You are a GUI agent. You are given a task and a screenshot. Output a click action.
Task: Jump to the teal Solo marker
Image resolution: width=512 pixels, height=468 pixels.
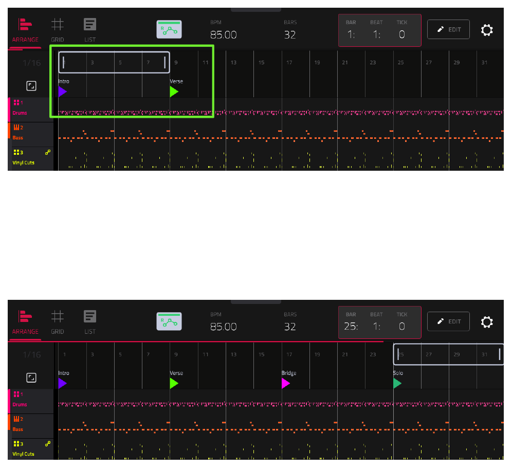pyautogui.click(x=397, y=384)
